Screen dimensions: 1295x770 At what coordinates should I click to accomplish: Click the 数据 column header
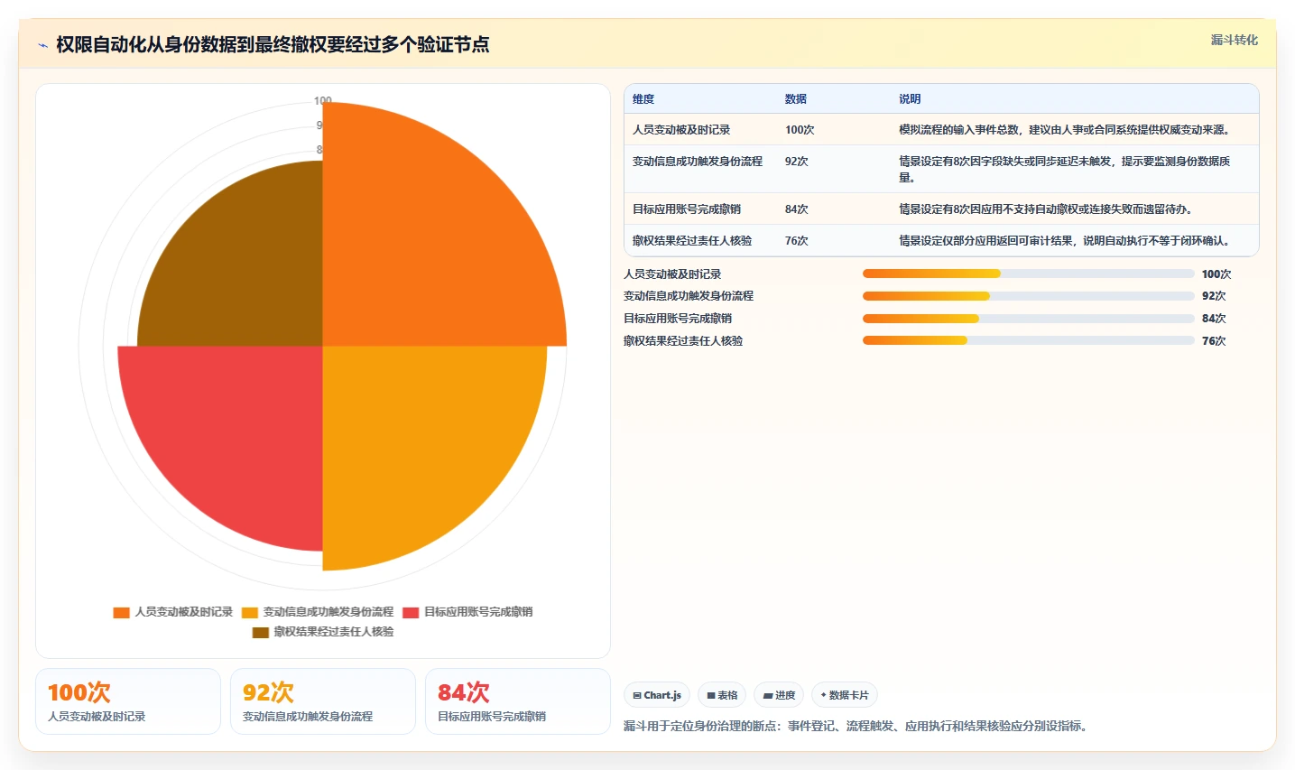pyautogui.click(x=796, y=99)
